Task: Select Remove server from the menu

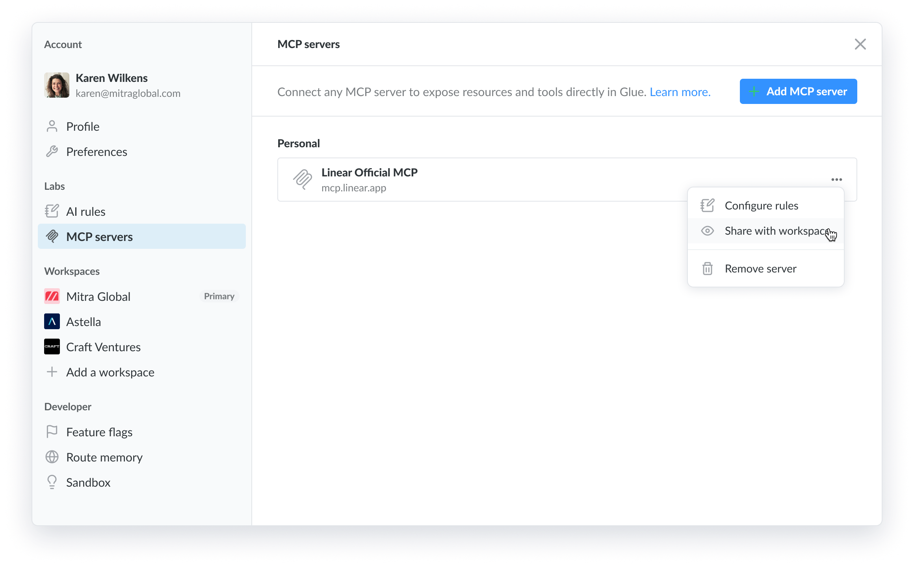Action: click(x=760, y=269)
